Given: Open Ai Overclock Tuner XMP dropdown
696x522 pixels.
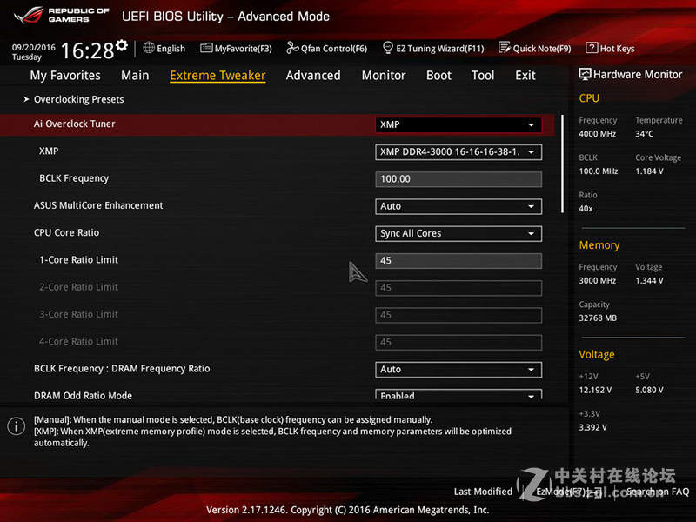Looking at the screenshot, I should 458,124.
